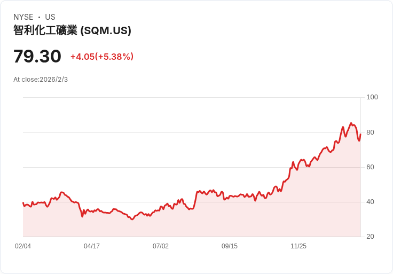Select the +4.05(+5.38%) price change text
This screenshot has width=393, height=274.
[102, 57]
